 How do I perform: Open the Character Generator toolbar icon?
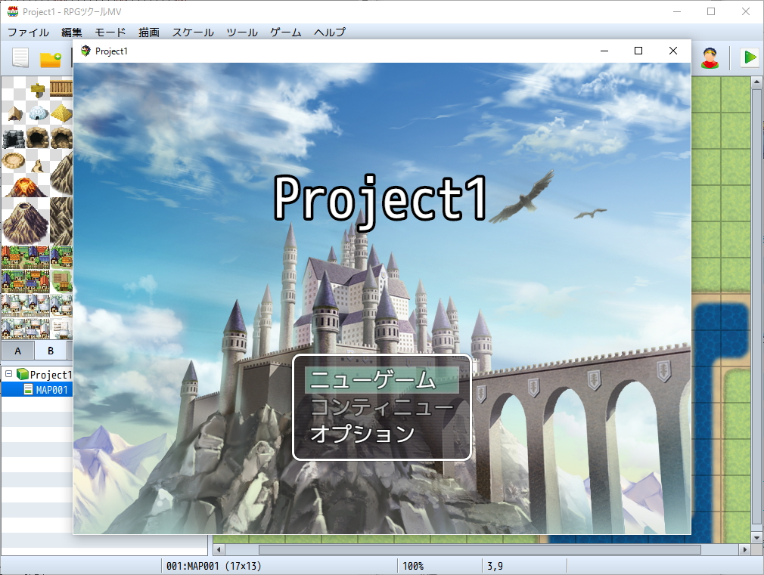coord(710,58)
